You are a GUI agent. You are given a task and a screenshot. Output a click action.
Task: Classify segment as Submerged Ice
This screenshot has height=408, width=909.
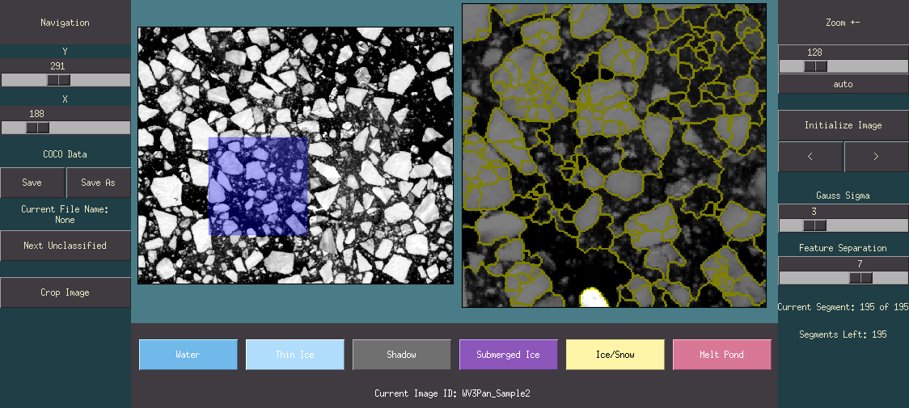509,355
